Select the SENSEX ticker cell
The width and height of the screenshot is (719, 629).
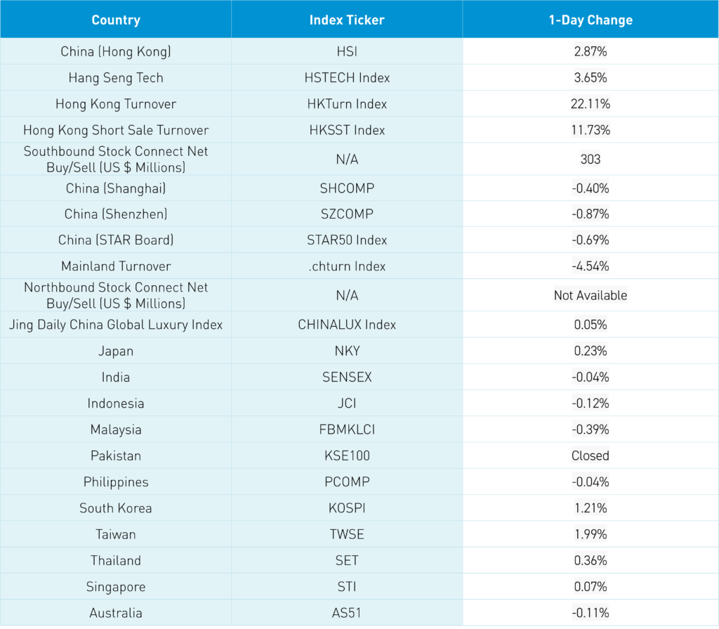(x=347, y=377)
